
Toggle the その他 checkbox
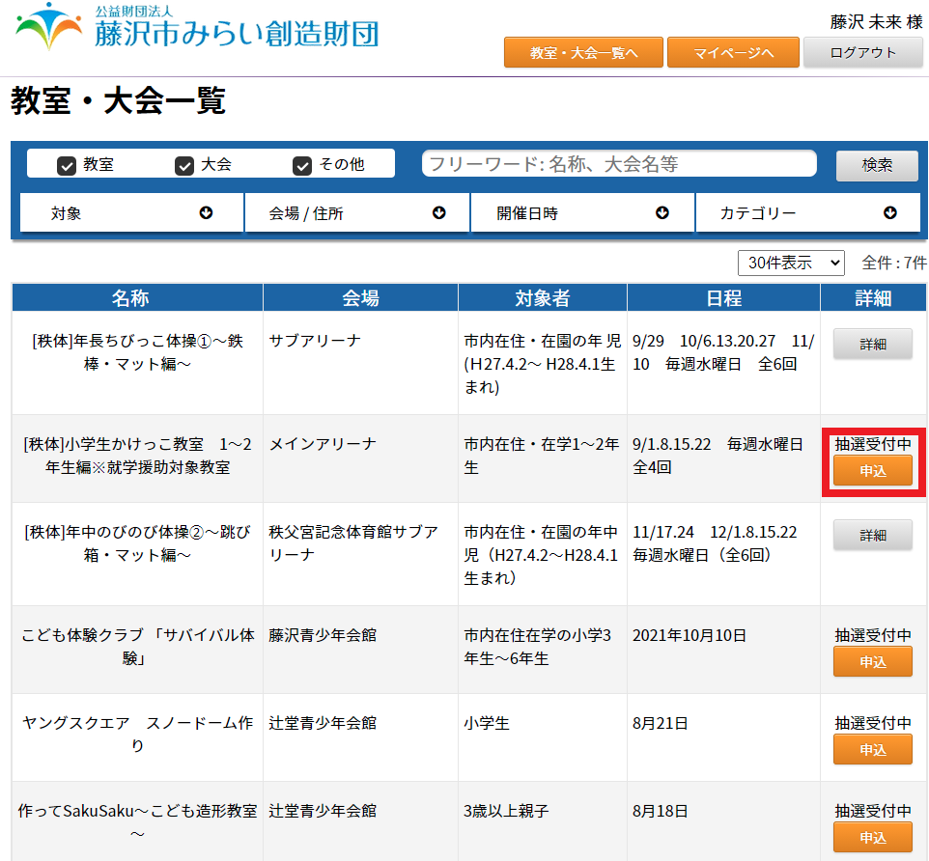click(302, 165)
